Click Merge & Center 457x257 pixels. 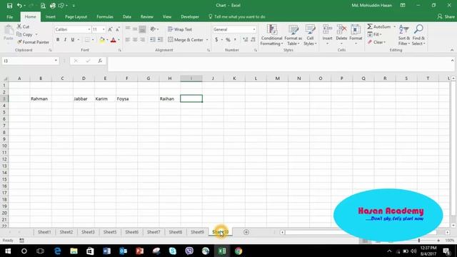(186, 40)
